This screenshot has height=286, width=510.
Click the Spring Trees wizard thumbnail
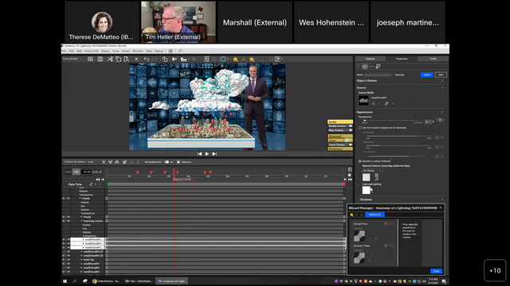pos(359,236)
